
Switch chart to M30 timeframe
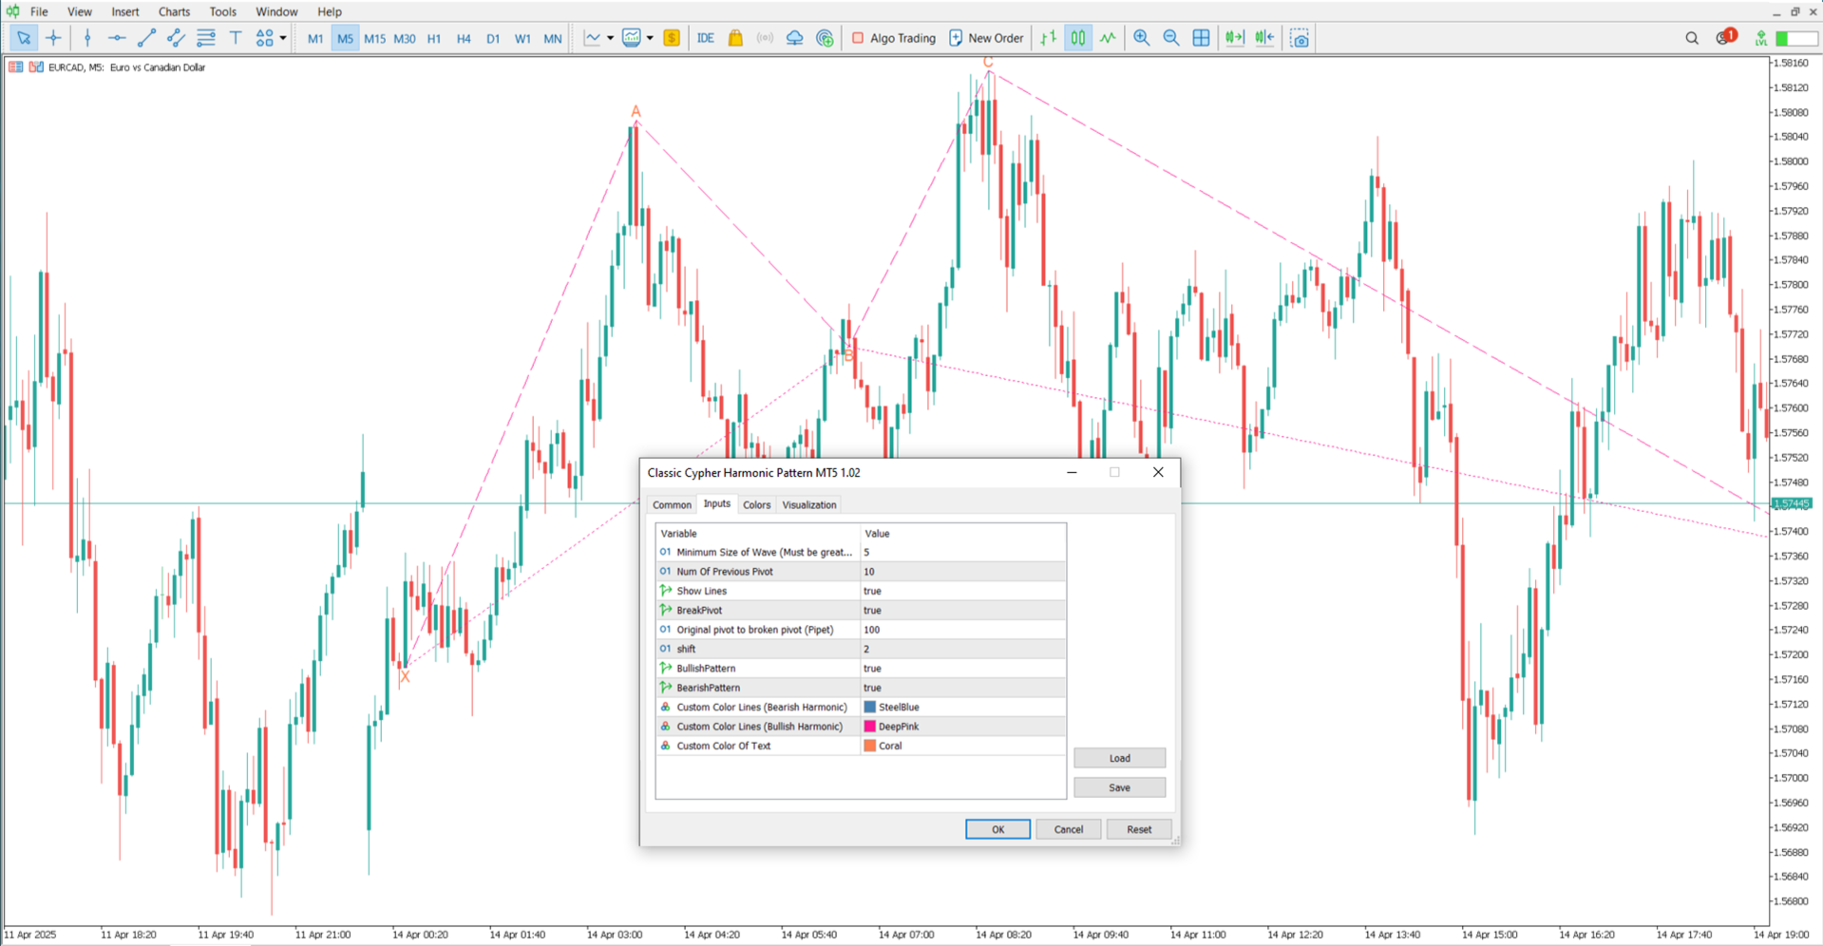[405, 39]
